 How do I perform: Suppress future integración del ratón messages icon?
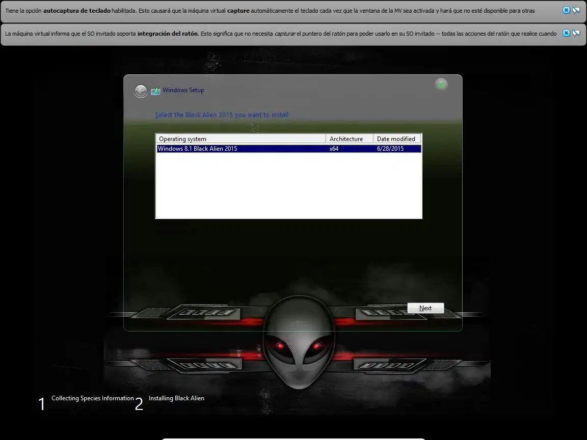pos(576,33)
